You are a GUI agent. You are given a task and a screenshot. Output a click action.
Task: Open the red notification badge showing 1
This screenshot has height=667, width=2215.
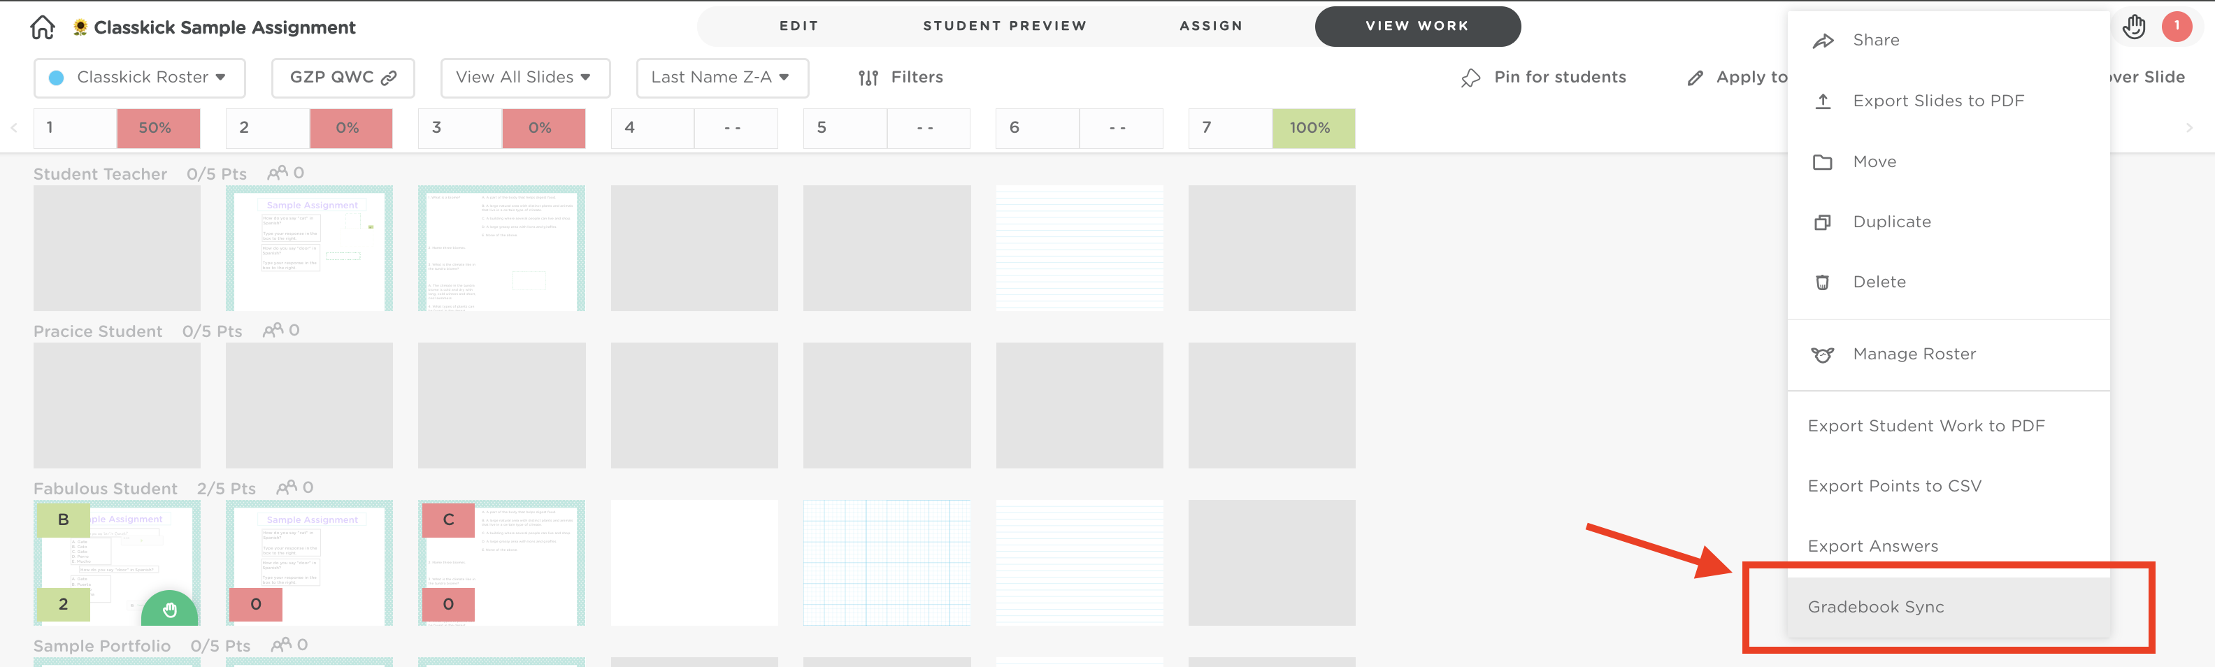coord(2177,26)
